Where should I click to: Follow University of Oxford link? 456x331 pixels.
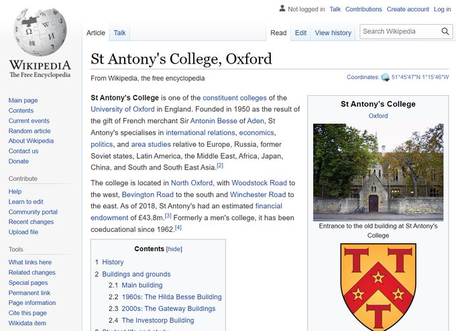[123, 109]
